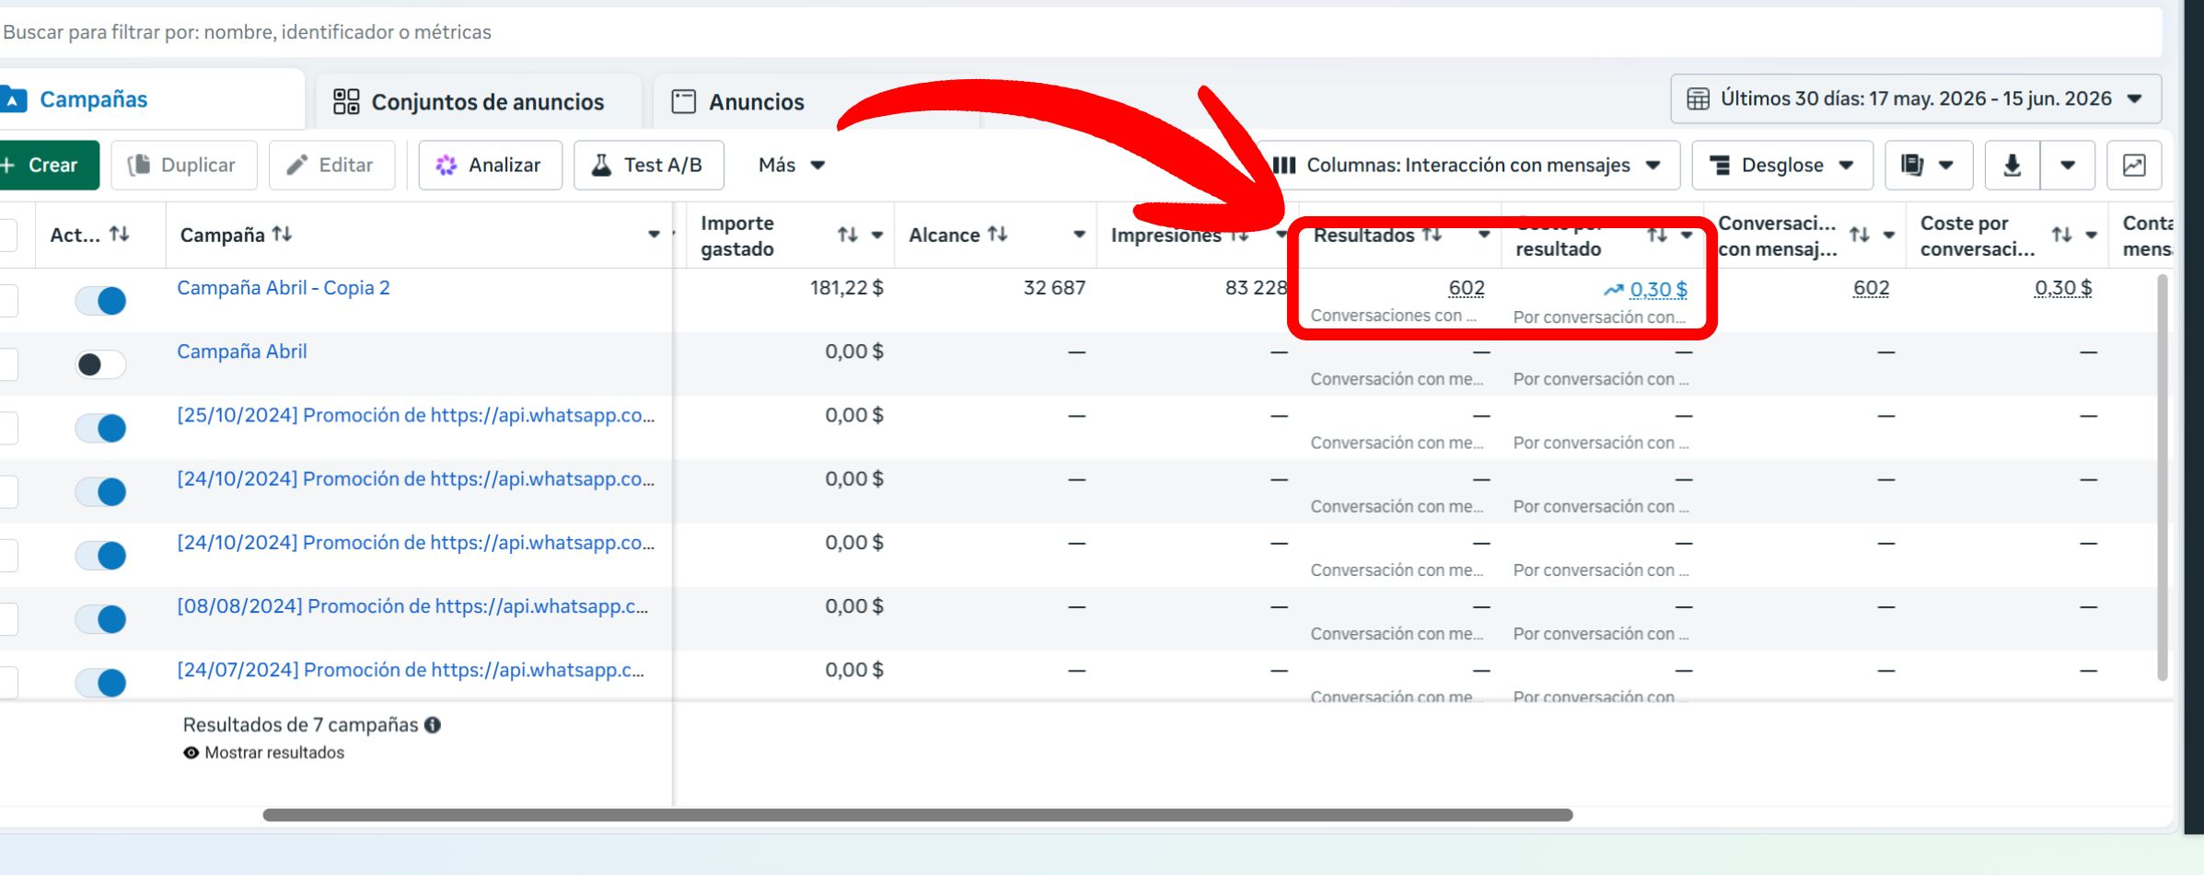Click info icon next to Resultados de 7 campañas
Viewport: 2204px width, 875px height.
pos(433,725)
